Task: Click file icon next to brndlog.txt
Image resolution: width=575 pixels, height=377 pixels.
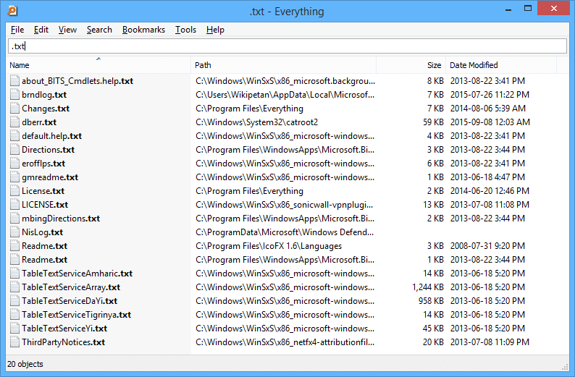Action: coord(14,95)
